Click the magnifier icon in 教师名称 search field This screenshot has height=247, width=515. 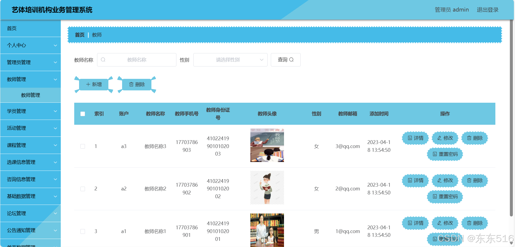click(x=103, y=60)
